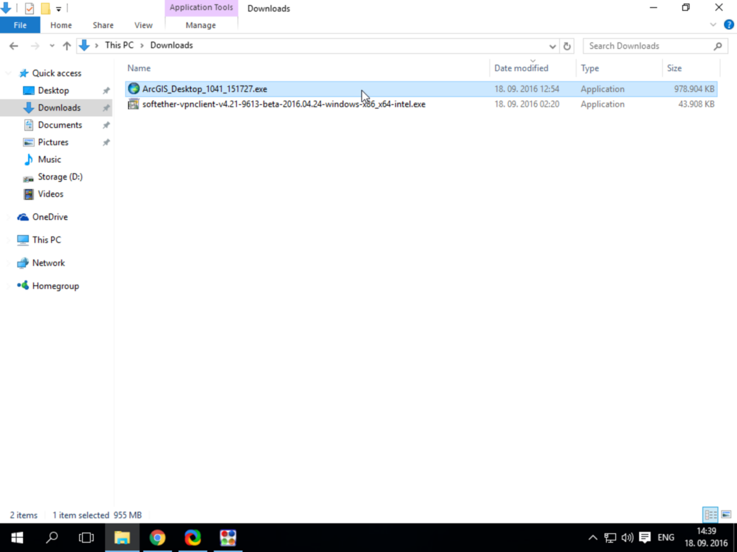
Task: Open Google Chrome from the taskbar
Action: [x=158, y=538]
